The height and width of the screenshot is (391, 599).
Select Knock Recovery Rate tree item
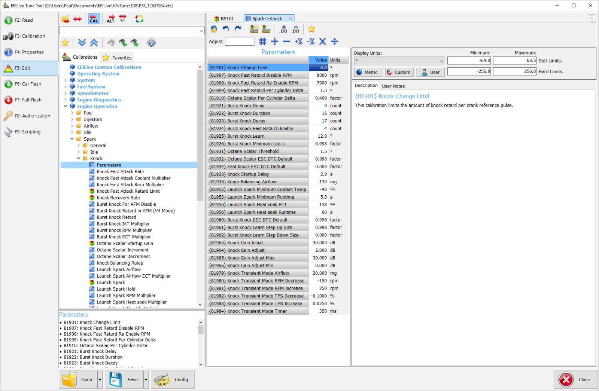tap(118, 198)
